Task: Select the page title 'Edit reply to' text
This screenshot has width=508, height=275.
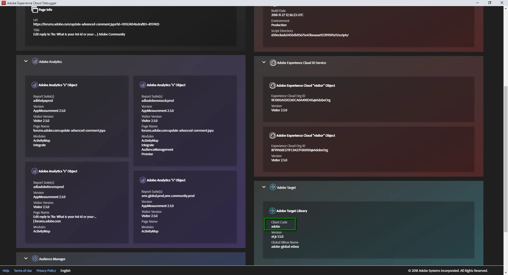Action: click(x=79, y=34)
